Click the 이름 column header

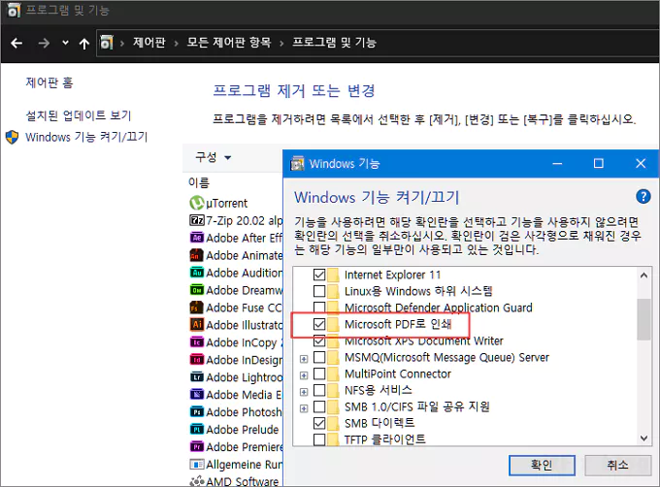pos(199,182)
